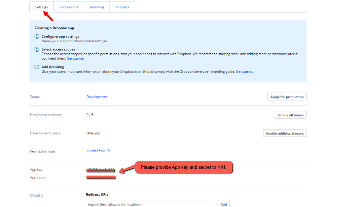View the Analytics tab
This screenshot has width=362, height=207.
pos(122,7)
